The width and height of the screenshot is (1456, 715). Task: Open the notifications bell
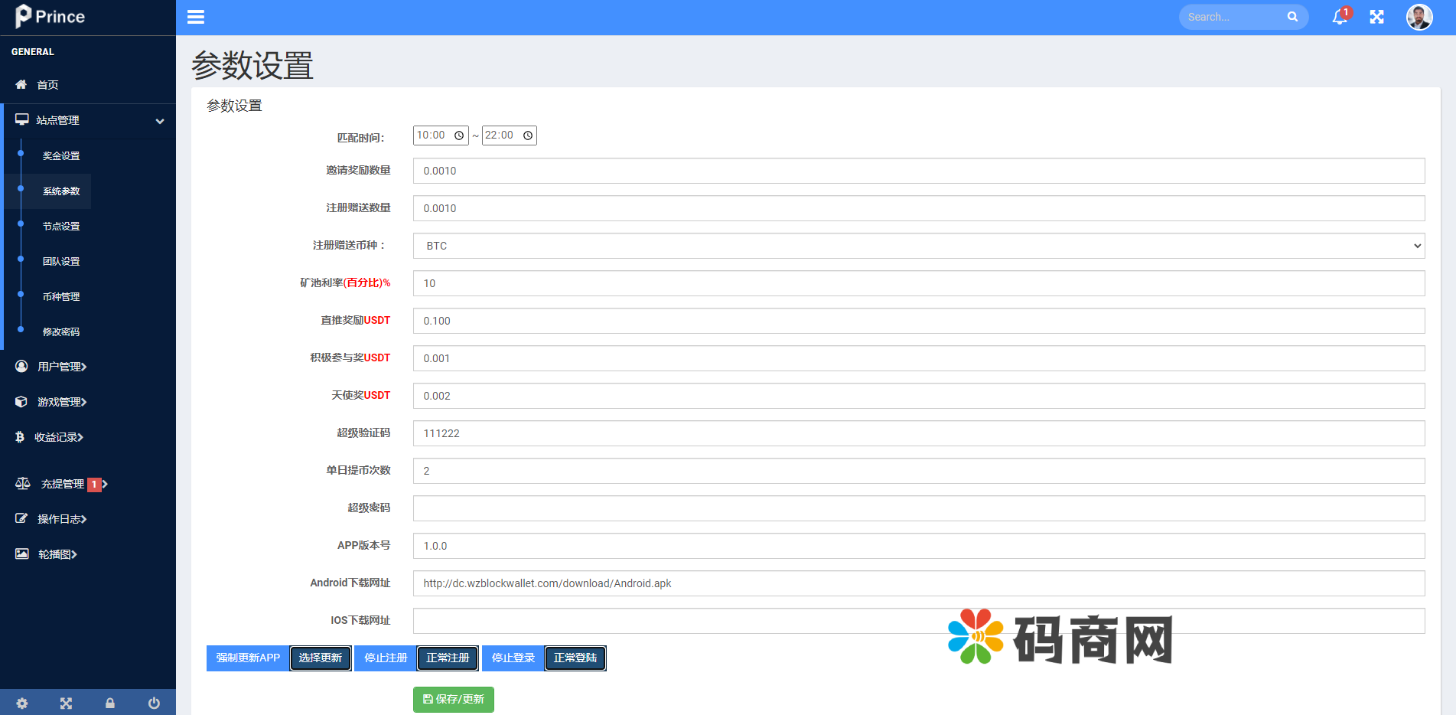tap(1340, 17)
